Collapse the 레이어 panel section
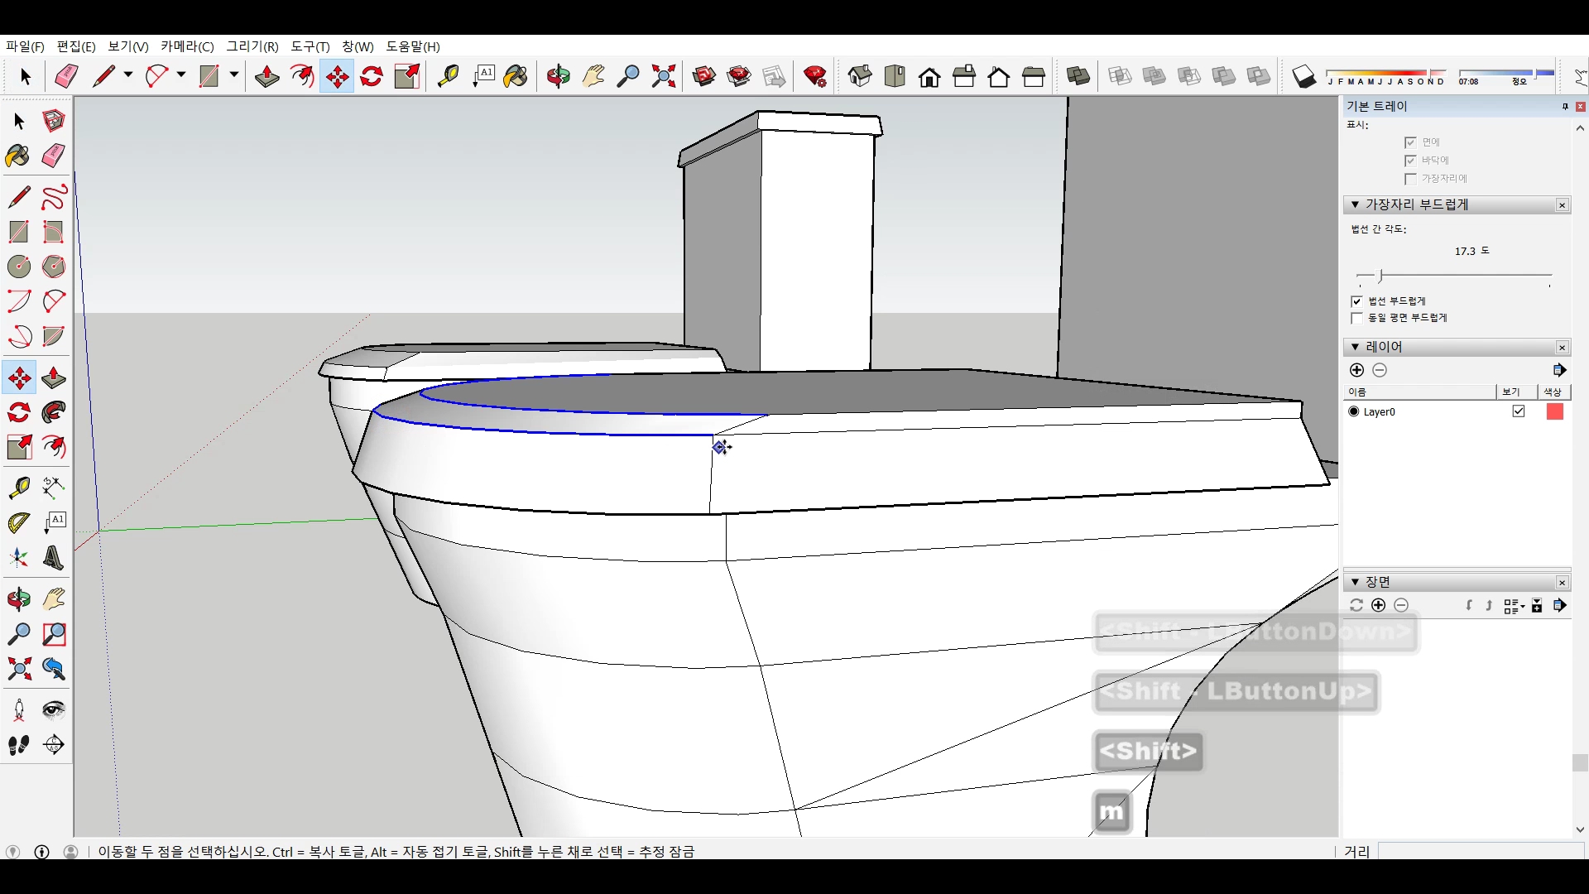Image resolution: width=1589 pixels, height=894 pixels. (1355, 347)
